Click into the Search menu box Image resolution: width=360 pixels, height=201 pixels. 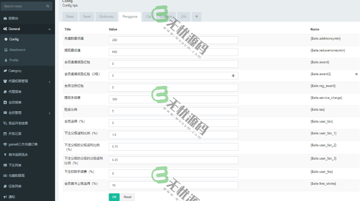pos(23,6)
